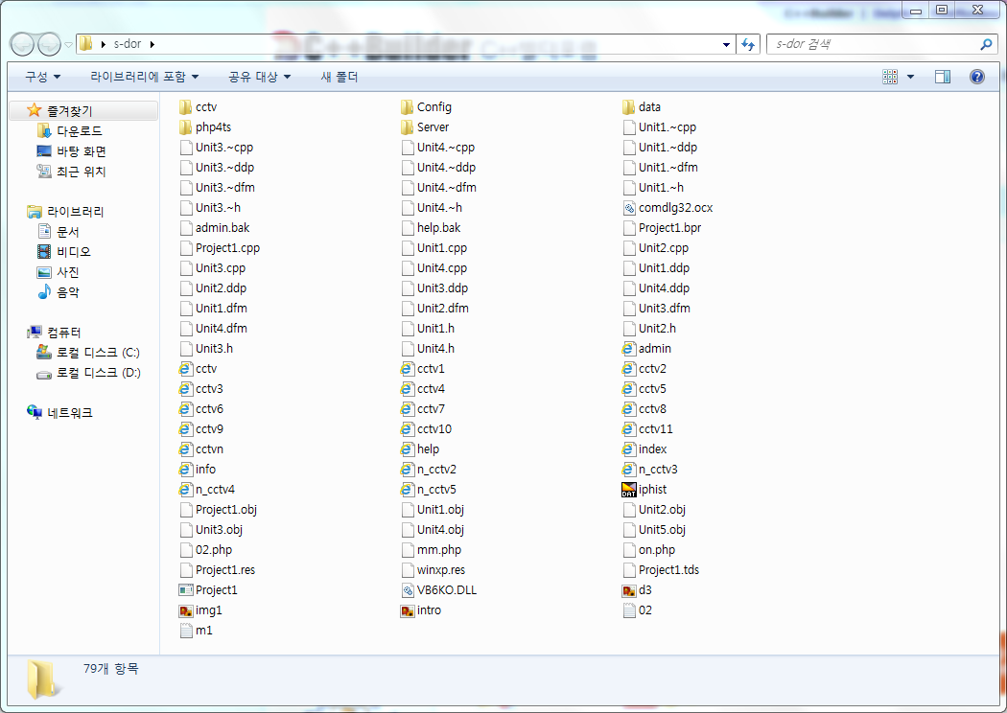Expand the address bar history dropdown

[726, 44]
